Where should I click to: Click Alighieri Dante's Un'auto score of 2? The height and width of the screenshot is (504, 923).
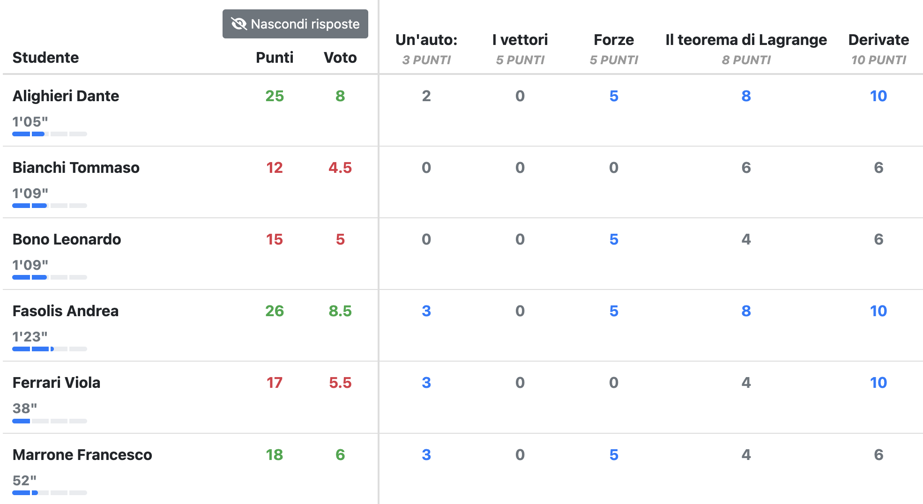point(426,96)
